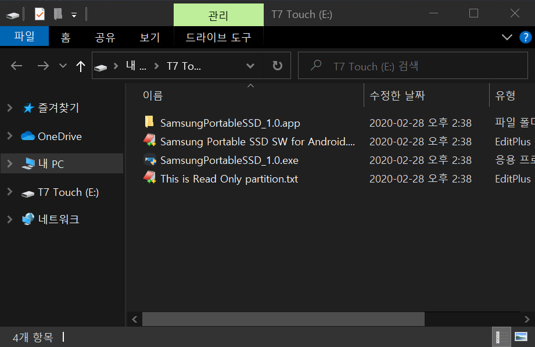Click the New folder quick access icon

coord(58,14)
